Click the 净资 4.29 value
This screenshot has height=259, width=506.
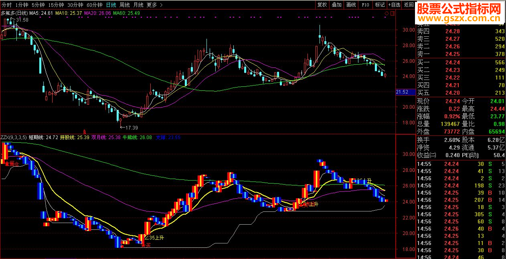(454, 147)
